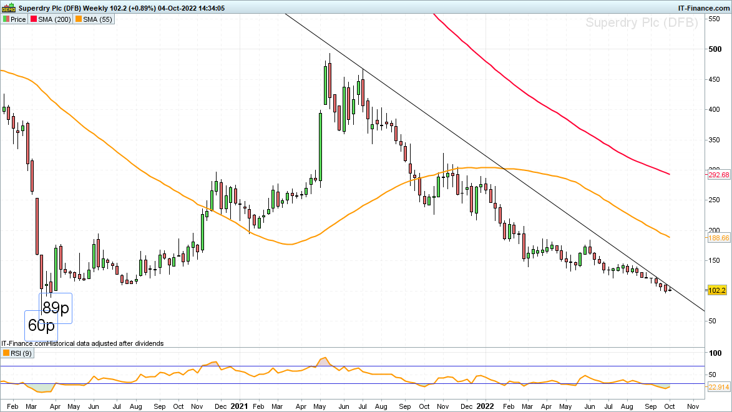The height and width of the screenshot is (412, 732).
Task: Click the 550 price axis label
Action: click(x=714, y=19)
